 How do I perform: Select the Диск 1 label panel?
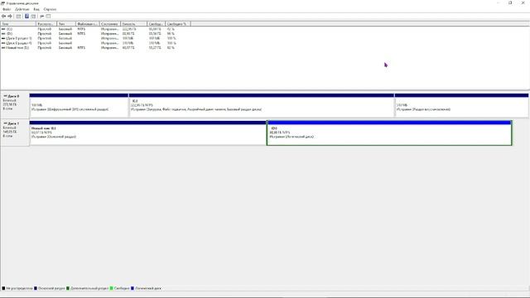[x=15, y=132]
